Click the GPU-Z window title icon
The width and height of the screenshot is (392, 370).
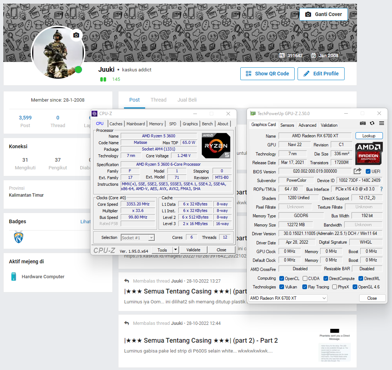pos(253,114)
